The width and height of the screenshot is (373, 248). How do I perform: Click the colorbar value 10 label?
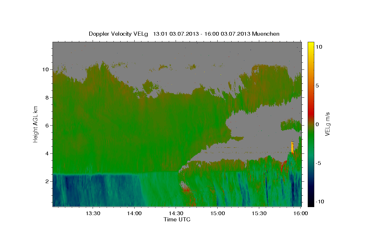point(319,46)
